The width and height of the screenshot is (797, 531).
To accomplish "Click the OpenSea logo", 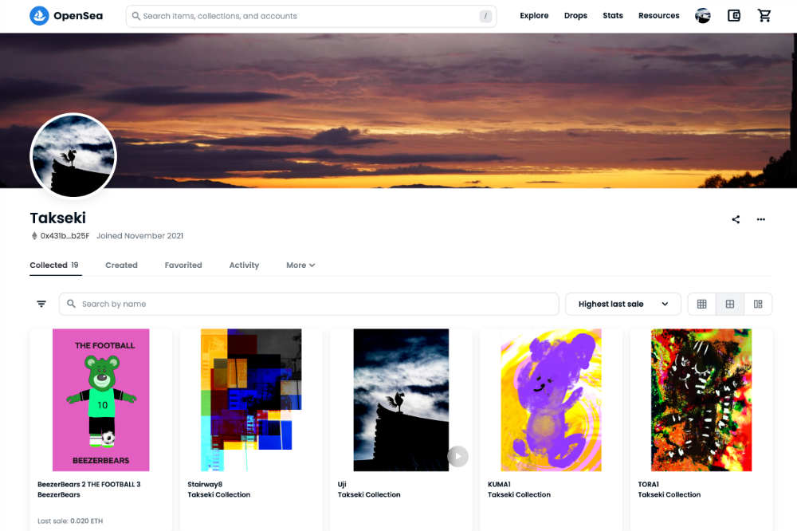I will [x=66, y=16].
